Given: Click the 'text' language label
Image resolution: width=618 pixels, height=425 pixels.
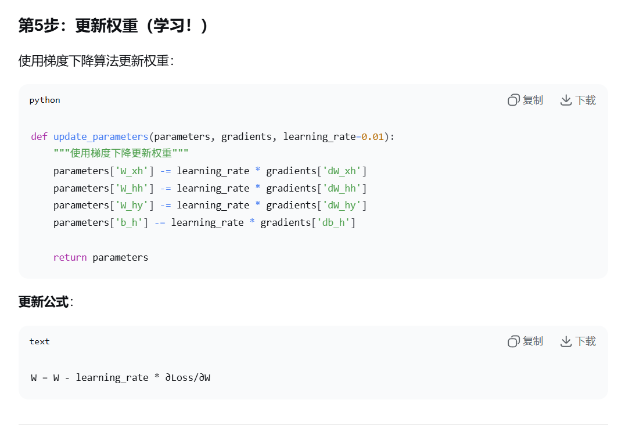Looking at the screenshot, I should tap(39, 341).
